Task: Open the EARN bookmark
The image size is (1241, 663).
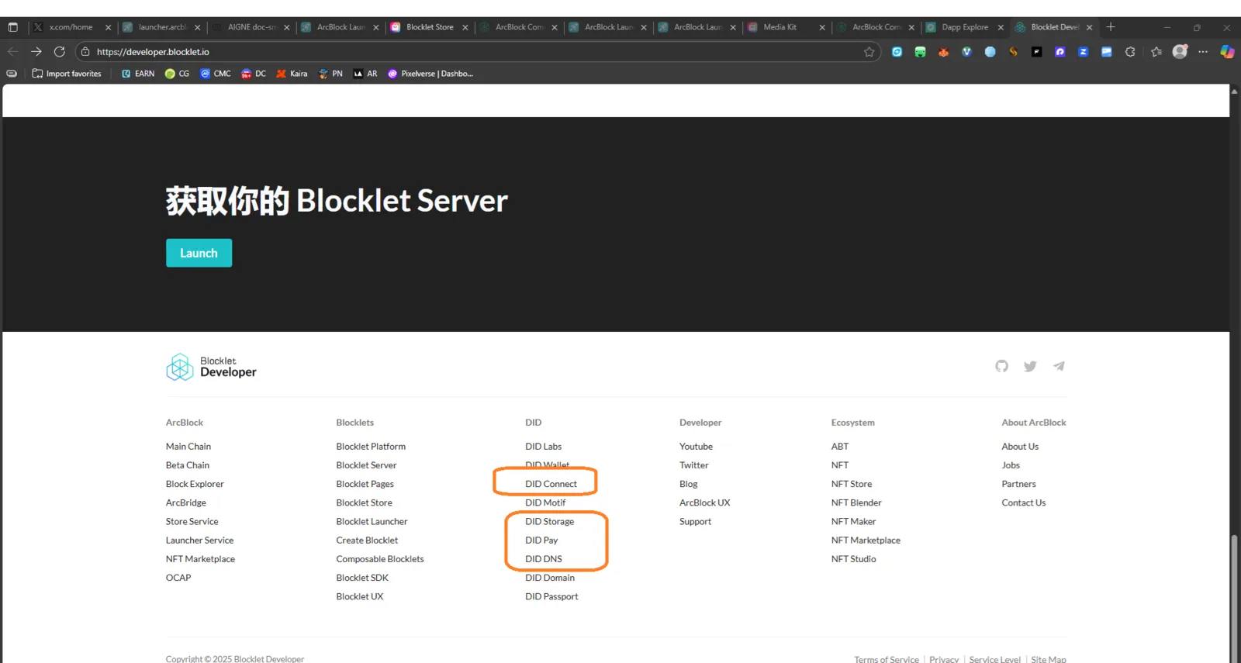Action: [x=138, y=74]
